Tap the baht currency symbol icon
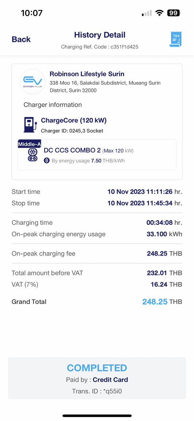Screen dimensions: 194x421 47,161
